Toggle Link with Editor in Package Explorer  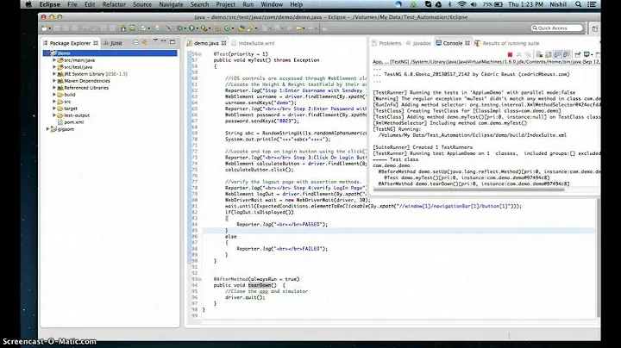point(145,42)
